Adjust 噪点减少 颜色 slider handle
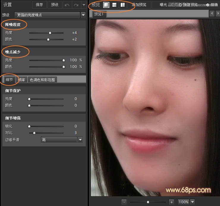 tap(64, 67)
